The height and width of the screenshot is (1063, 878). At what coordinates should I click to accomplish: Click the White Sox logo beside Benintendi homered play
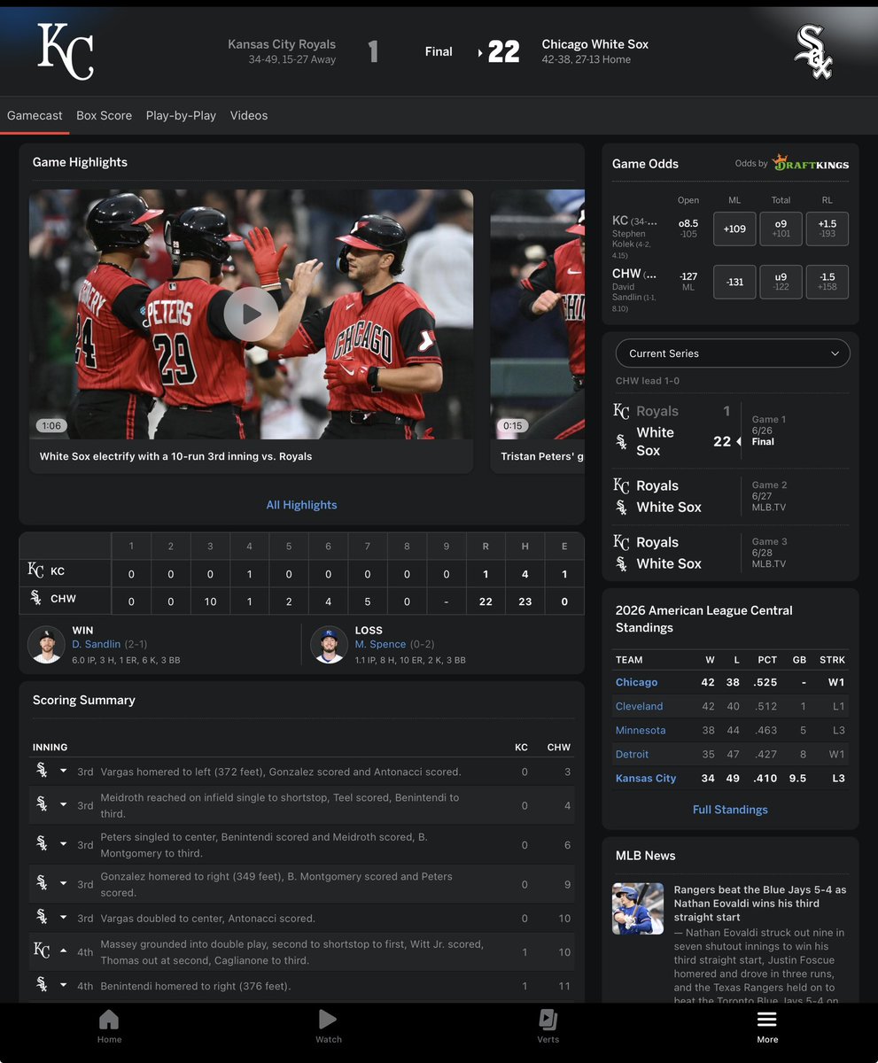click(41, 985)
